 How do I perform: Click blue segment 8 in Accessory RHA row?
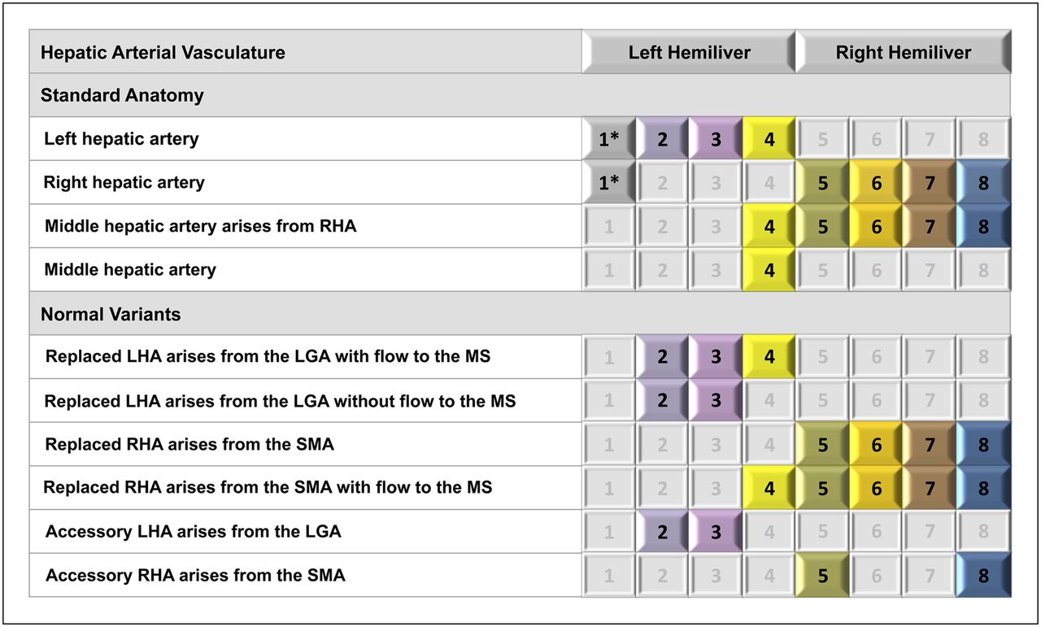(x=983, y=576)
